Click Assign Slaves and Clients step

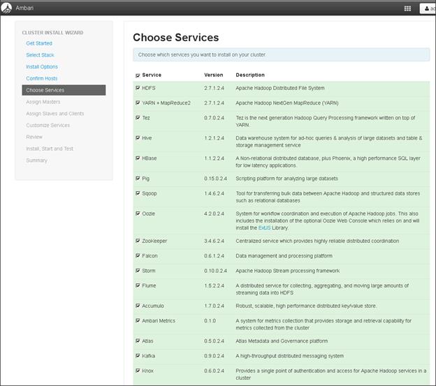pyautogui.click(x=55, y=114)
